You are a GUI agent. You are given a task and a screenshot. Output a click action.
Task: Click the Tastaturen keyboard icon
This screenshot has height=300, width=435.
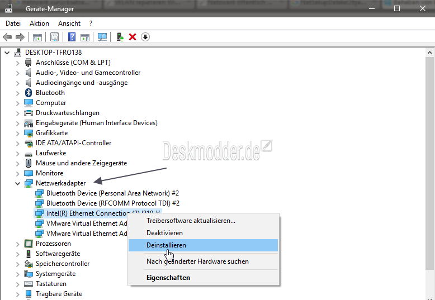point(29,284)
